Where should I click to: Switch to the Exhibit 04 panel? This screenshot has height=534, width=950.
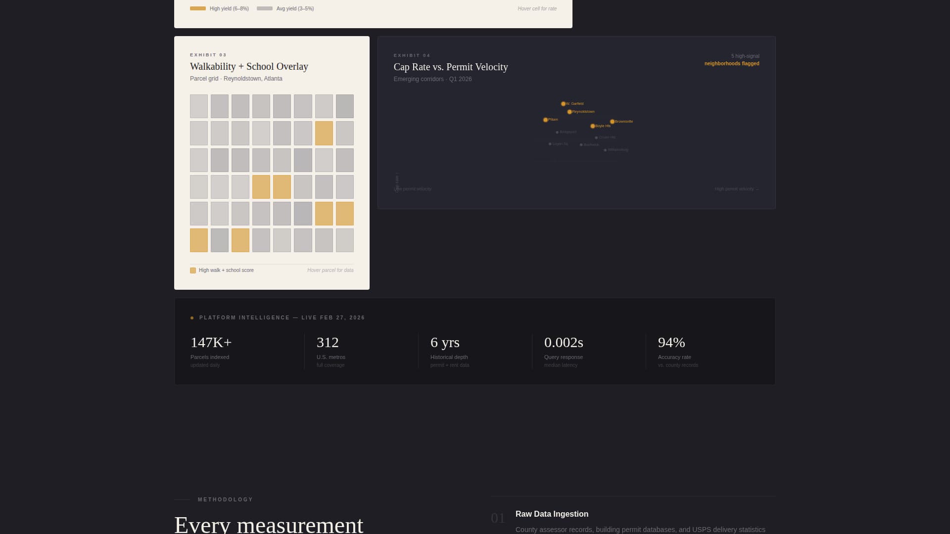[x=451, y=67]
